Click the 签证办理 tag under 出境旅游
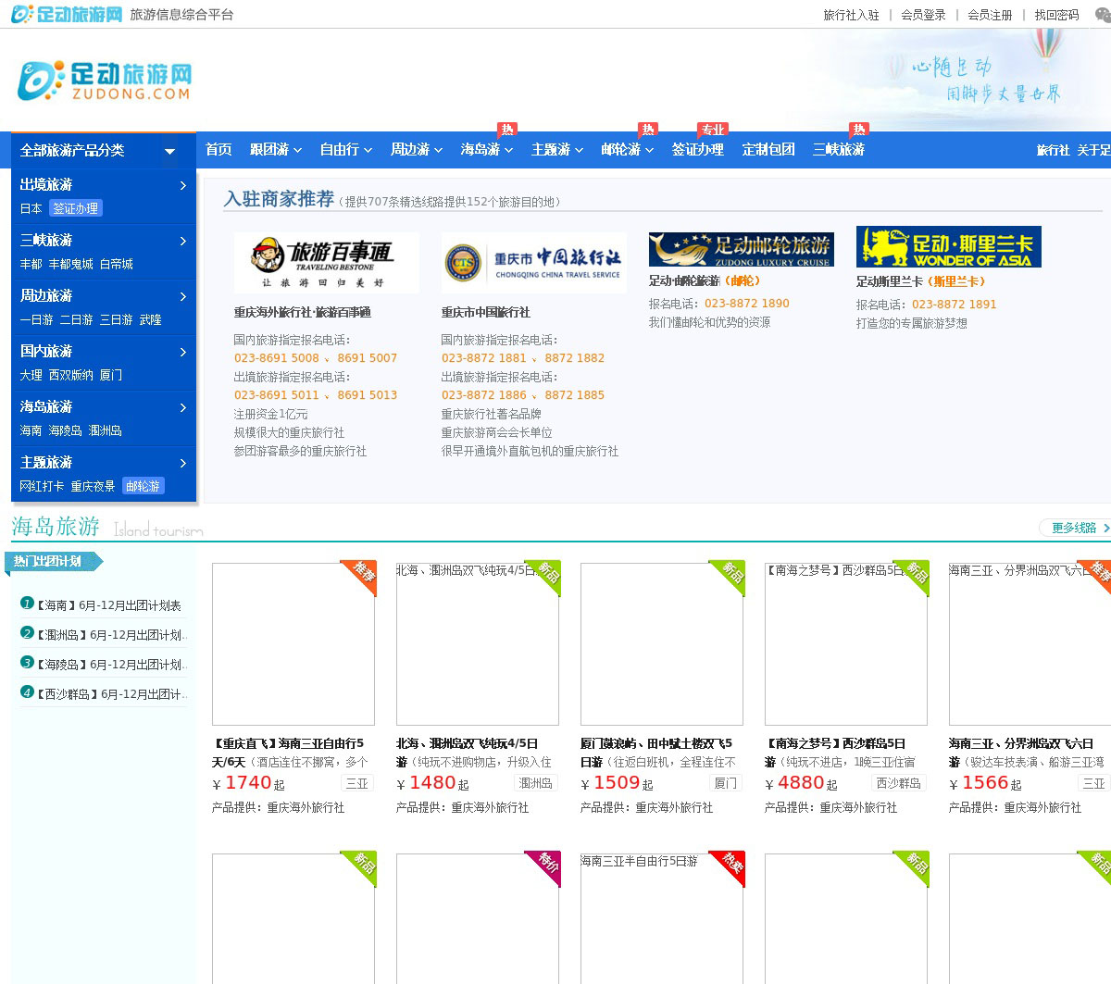Screen dimensions: 1111x984 click(76, 208)
